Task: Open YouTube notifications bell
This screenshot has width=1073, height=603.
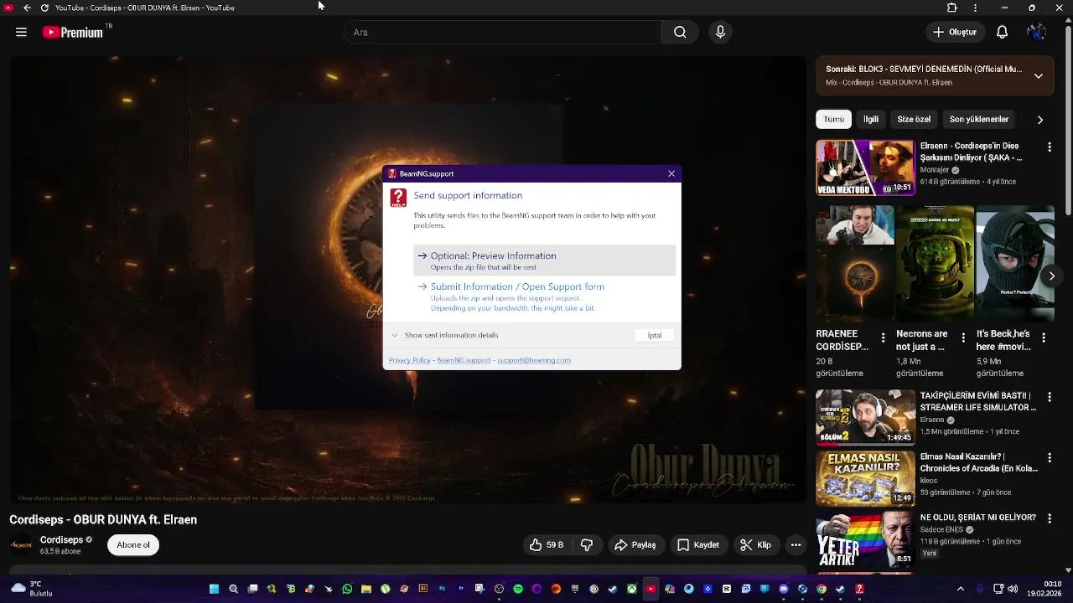Action: [1002, 32]
